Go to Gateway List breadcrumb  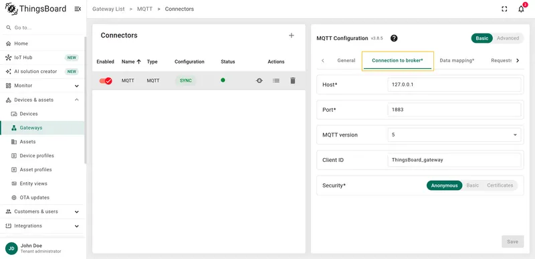pos(108,9)
